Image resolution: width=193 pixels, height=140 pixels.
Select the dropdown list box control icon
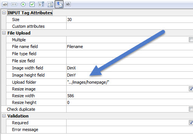pos(41,5)
